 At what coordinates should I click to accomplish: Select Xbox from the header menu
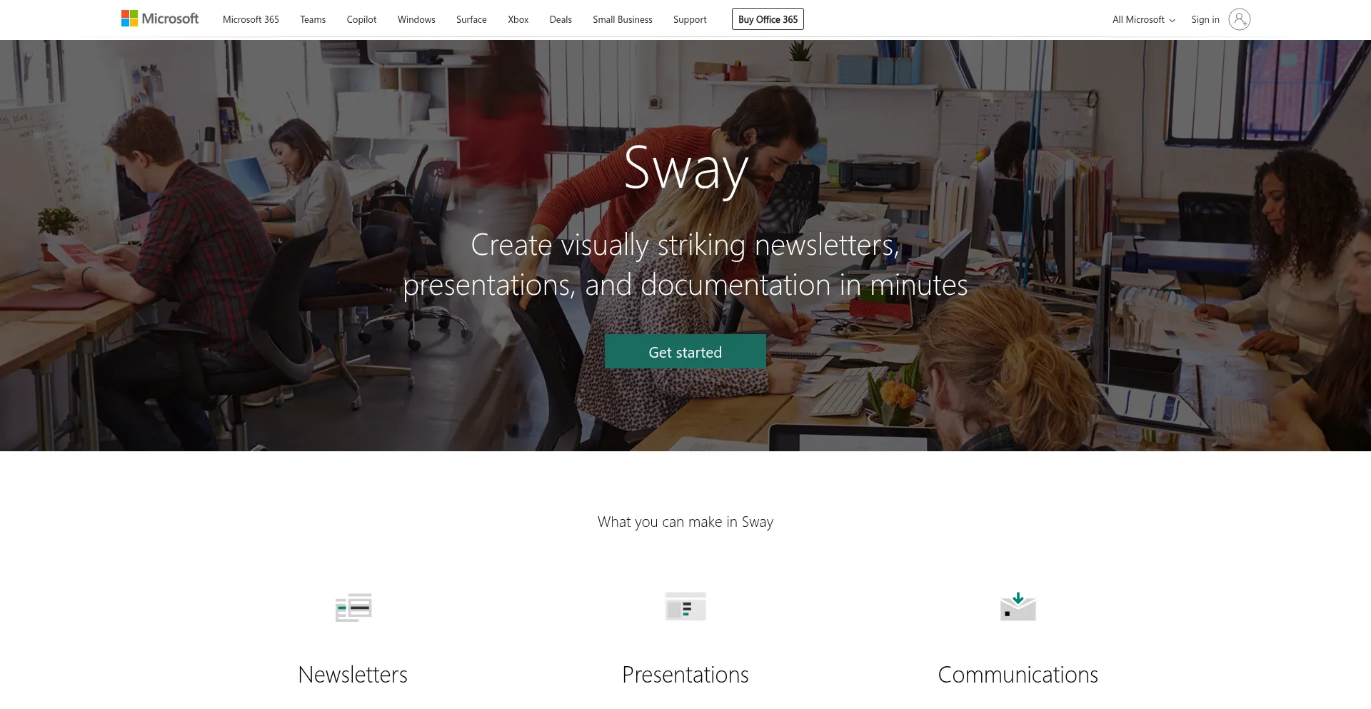coord(518,19)
